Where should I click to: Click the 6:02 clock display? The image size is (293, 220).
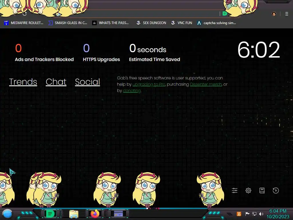[x=259, y=50]
